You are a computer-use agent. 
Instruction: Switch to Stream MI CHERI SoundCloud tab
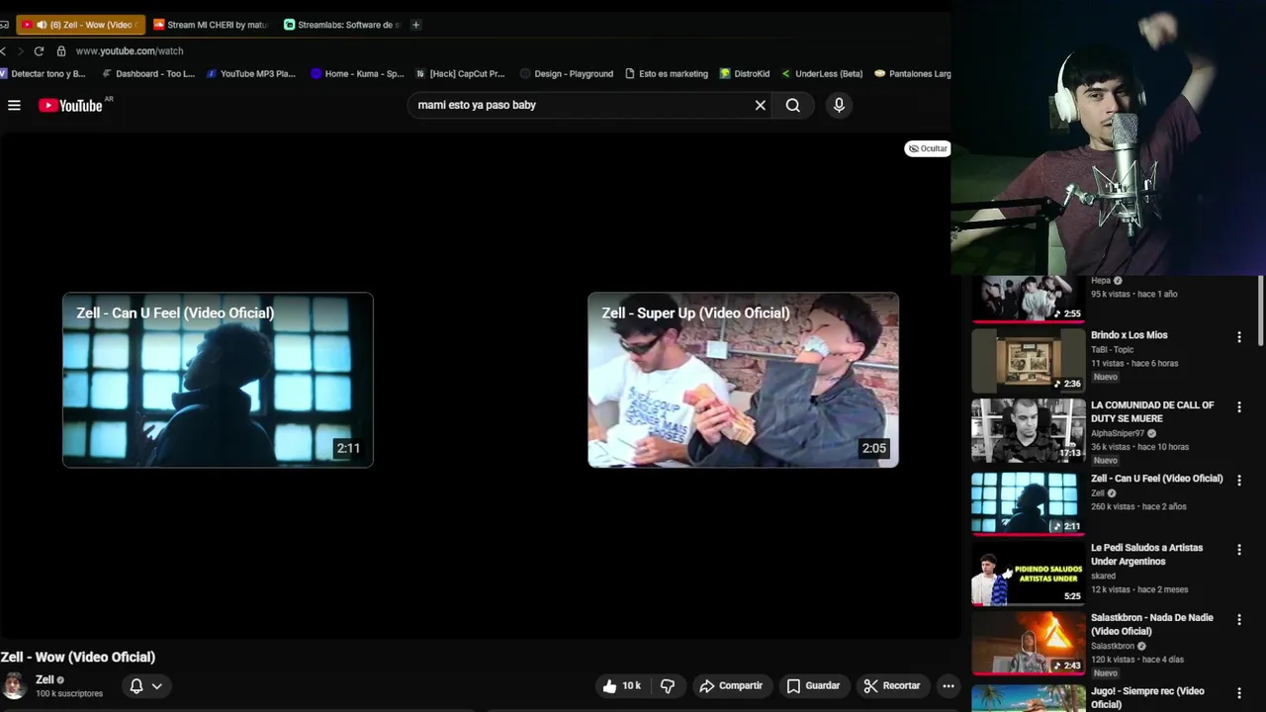point(210,25)
